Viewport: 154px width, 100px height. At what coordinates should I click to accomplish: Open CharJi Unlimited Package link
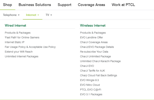95,56
